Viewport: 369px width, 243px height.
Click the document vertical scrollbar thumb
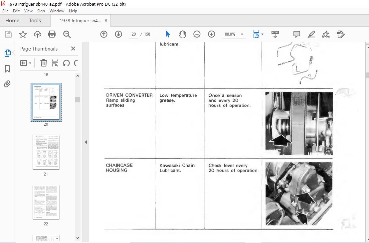[368, 75]
